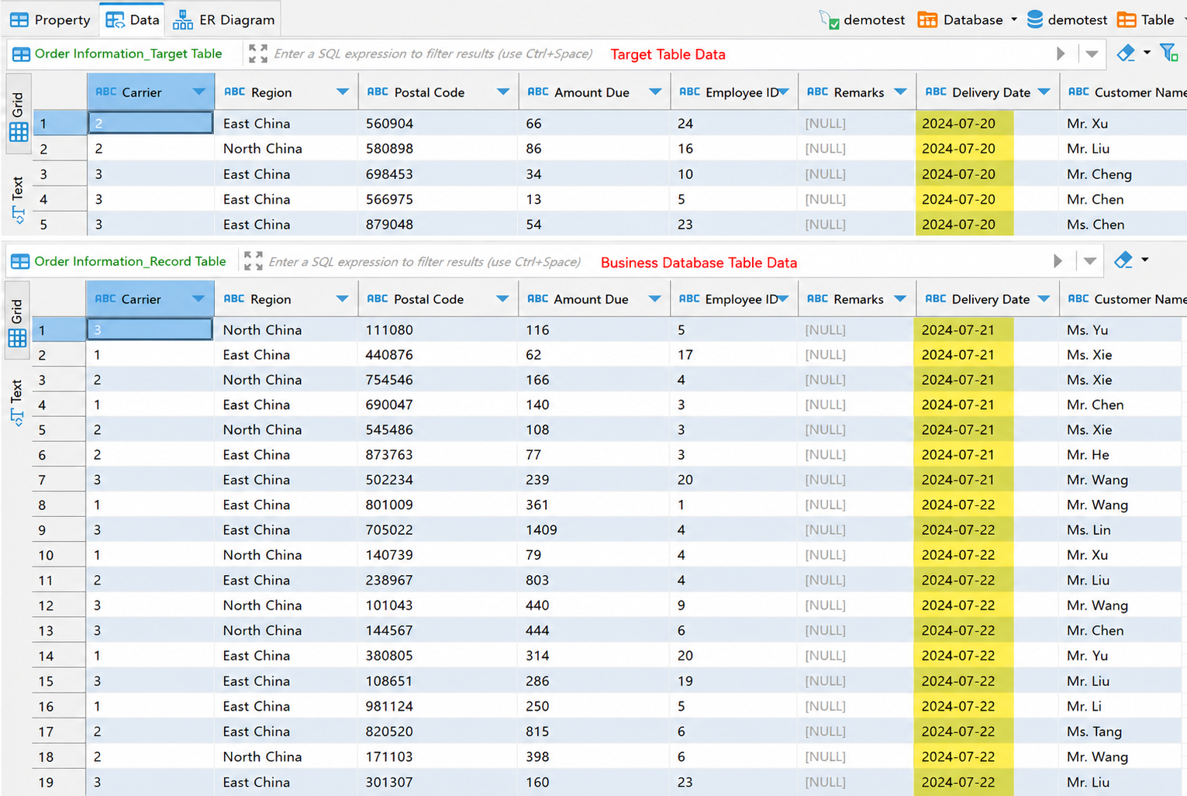This screenshot has height=796, width=1187.
Task: Select Mr. He customer cell
Action: click(x=1123, y=455)
